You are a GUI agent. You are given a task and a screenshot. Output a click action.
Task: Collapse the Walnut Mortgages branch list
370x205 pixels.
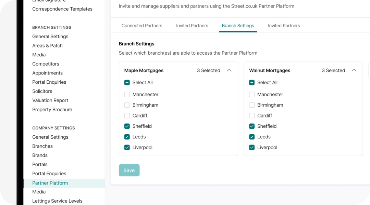click(x=354, y=70)
